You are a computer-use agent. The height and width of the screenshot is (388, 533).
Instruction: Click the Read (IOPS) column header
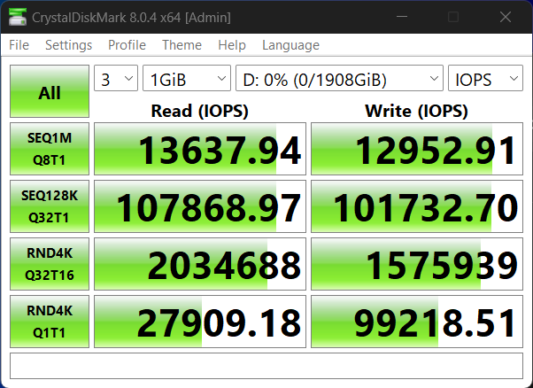pyautogui.click(x=199, y=111)
